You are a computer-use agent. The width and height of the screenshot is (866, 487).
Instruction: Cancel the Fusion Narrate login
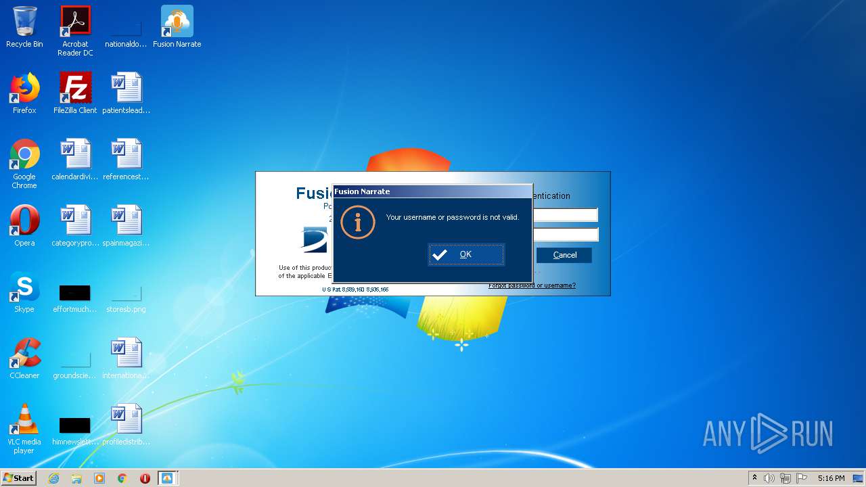(564, 255)
